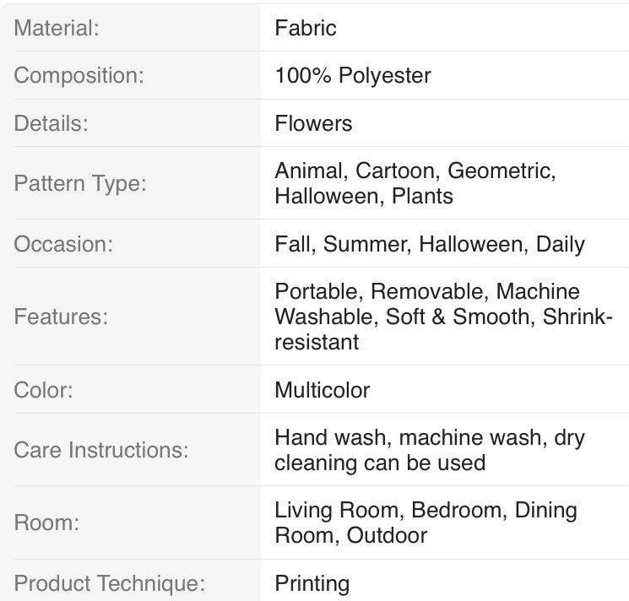Click the "Composition:" row label
This screenshot has width=629, height=601.
[79, 75]
